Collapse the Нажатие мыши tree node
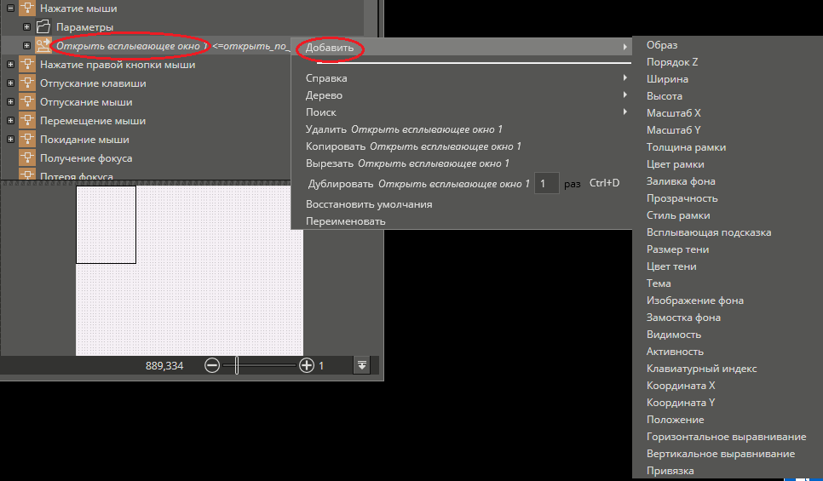The image size is (823, 481). (10, 9)
